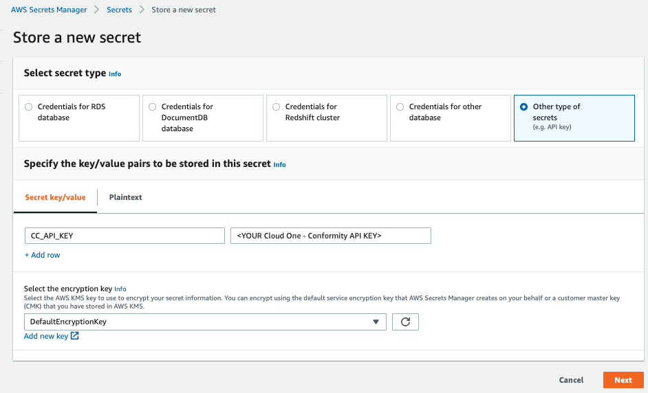The width and height of the screenshot is (648, 393).
Task: Click the + Add row link
Action: coord(42,255)
